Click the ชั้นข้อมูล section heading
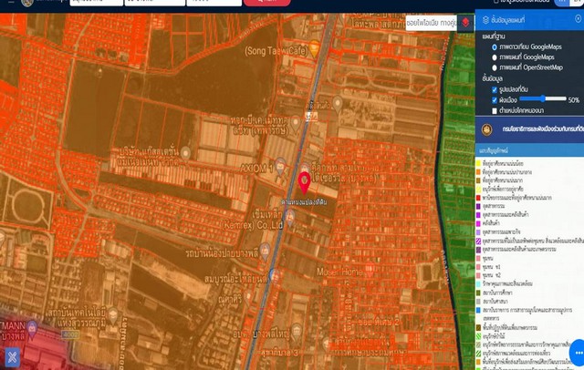 click(492, 79)
